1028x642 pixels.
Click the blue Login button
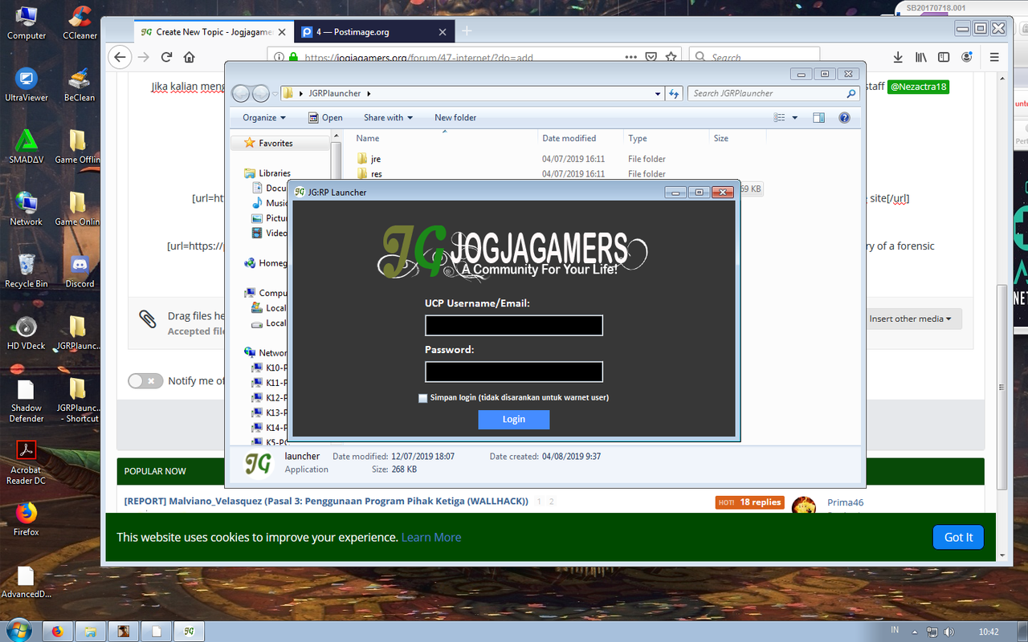pos(514,419)
